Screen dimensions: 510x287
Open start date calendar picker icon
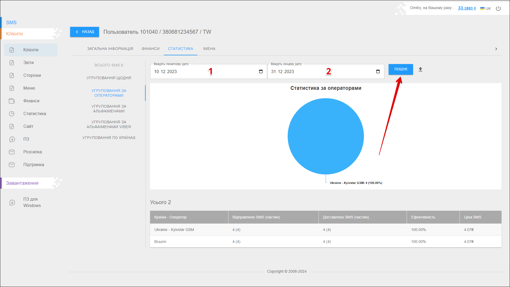coord(261,71)
